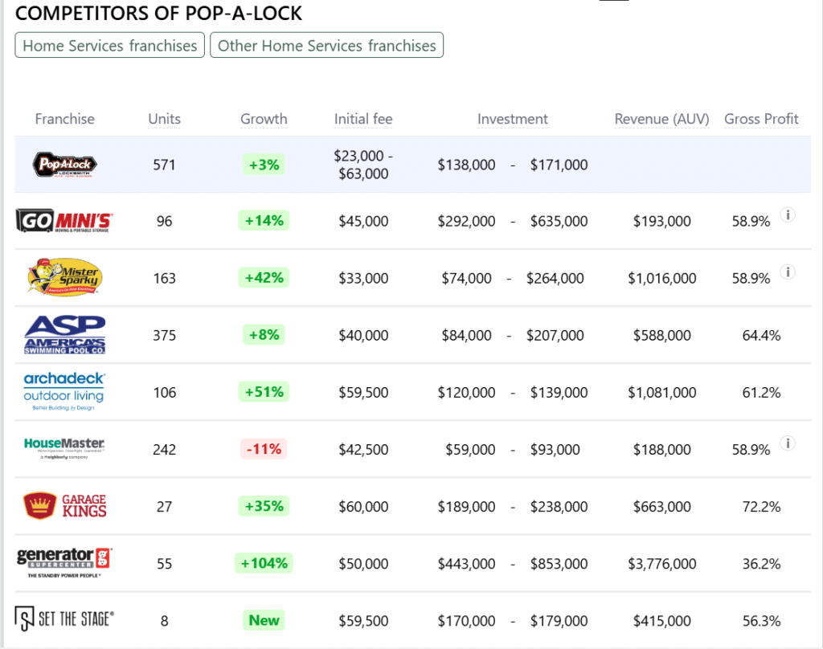
Task: Sort table by Units column
Action: (x=164, y=119)
